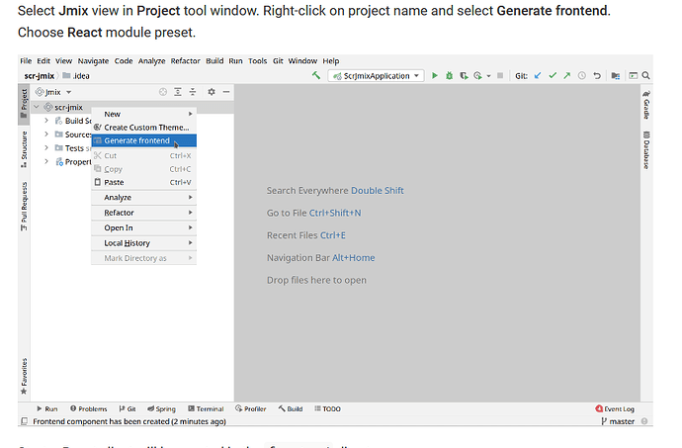Hide the Jmix tool window

coord(226,92)
